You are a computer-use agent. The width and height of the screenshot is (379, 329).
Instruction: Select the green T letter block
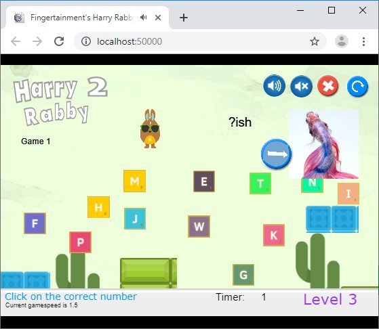[260, 183]
